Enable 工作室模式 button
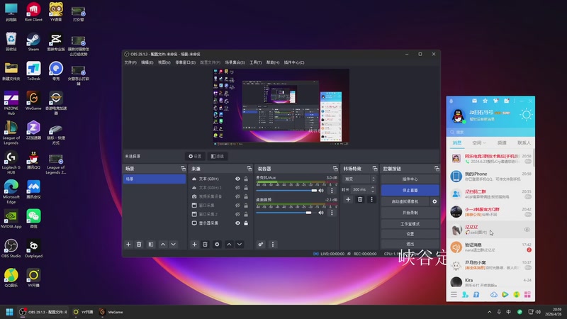This screenshot has width=567, height=319. point(410,224)
